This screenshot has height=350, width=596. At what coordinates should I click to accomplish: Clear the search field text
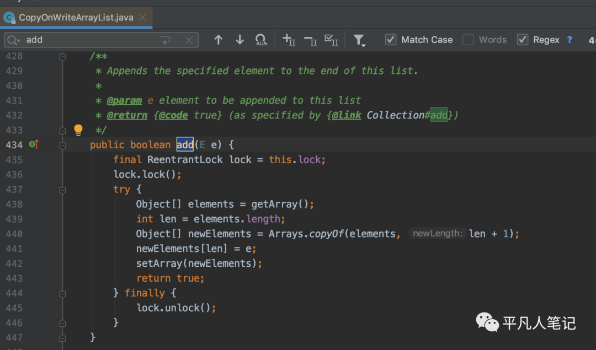188,40
